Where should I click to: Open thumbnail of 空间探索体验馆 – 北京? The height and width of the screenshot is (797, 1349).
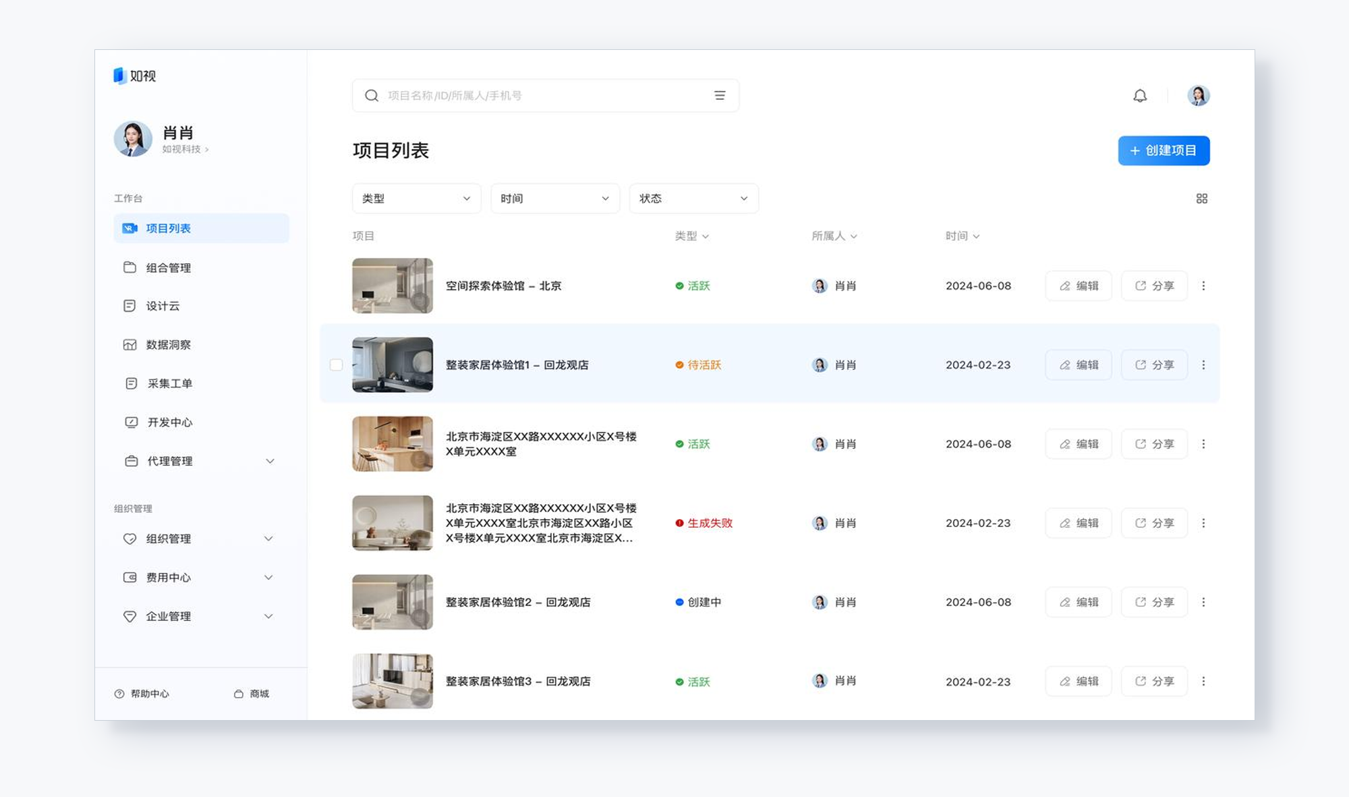393,286
